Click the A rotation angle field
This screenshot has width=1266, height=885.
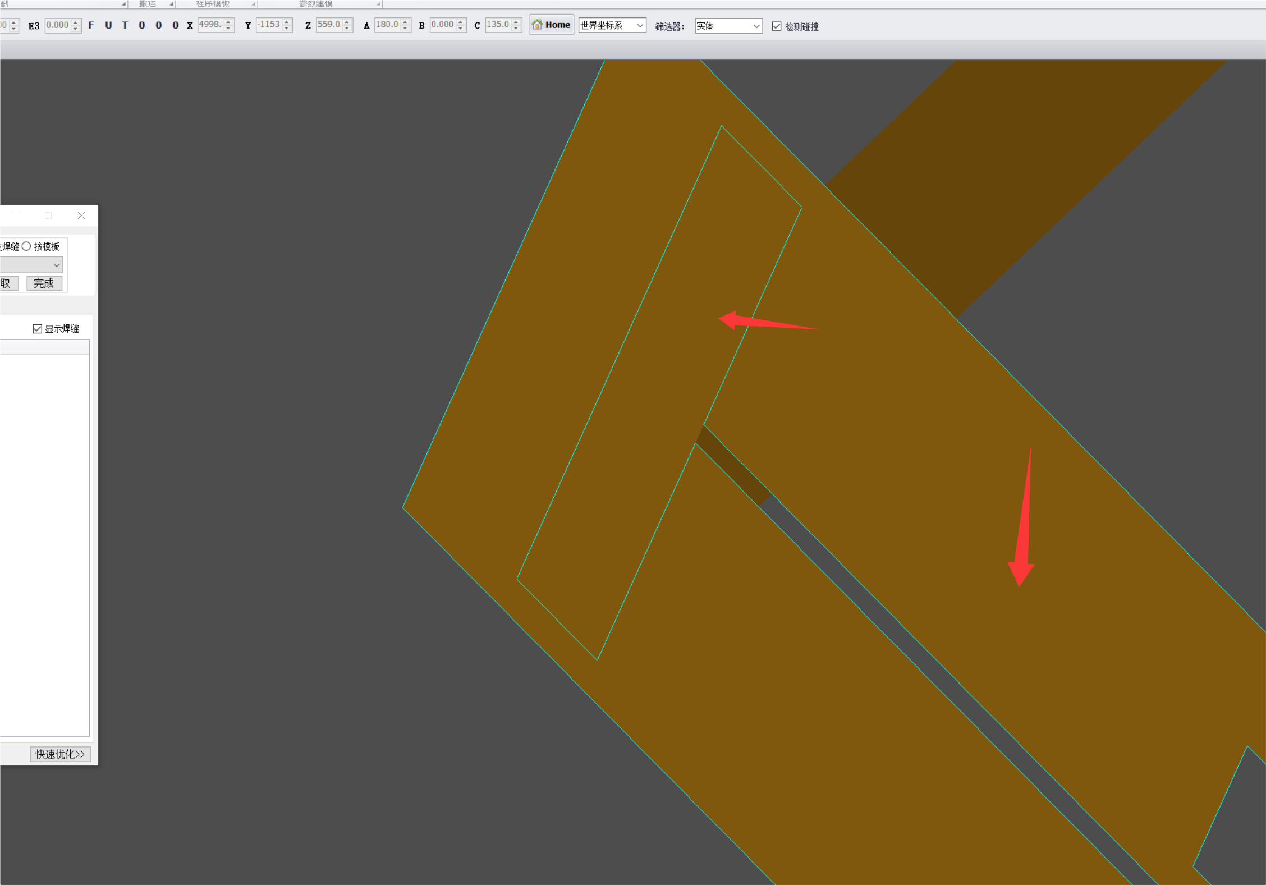387,25
